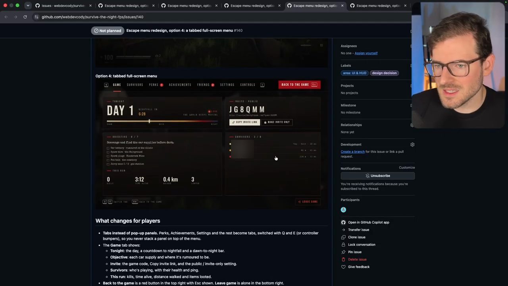Choose Clone issue

pos(353,237)
